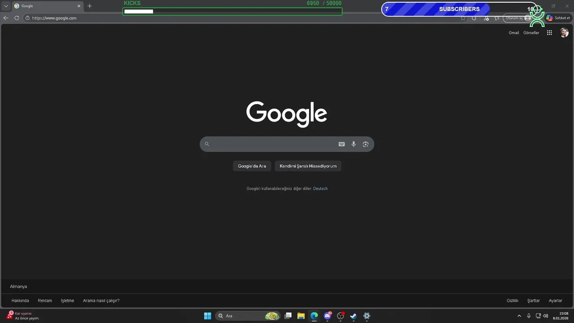
Task: Open the Windows Start menu
Action: (208, 316)
